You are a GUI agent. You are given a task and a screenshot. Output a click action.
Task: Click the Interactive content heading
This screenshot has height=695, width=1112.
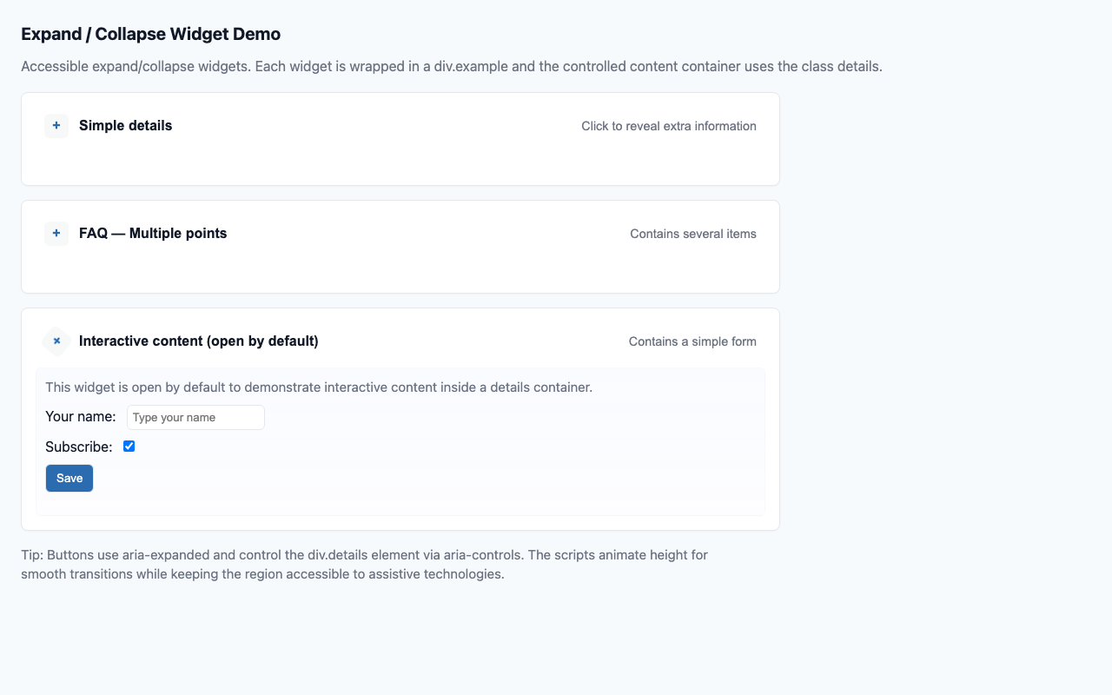[x=198, y=341]
